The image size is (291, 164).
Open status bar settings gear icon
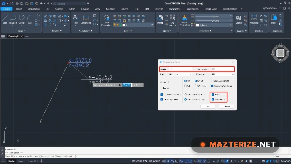263,161
